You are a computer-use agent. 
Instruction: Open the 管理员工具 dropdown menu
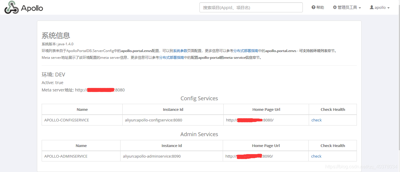point(347,7)
